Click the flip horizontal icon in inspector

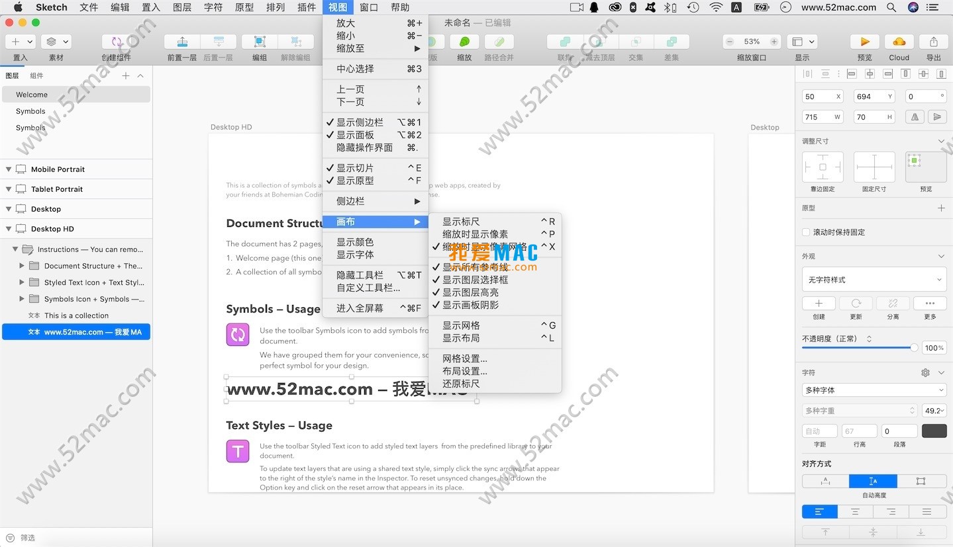tap(915, 116)
